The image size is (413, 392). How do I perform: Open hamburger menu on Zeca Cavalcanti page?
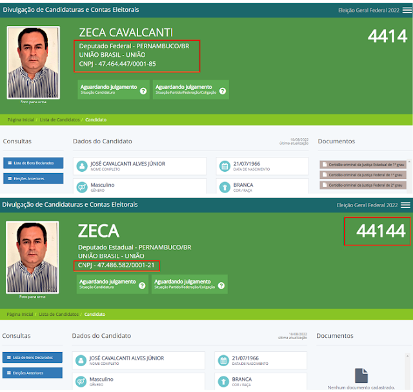click(407, 10)
